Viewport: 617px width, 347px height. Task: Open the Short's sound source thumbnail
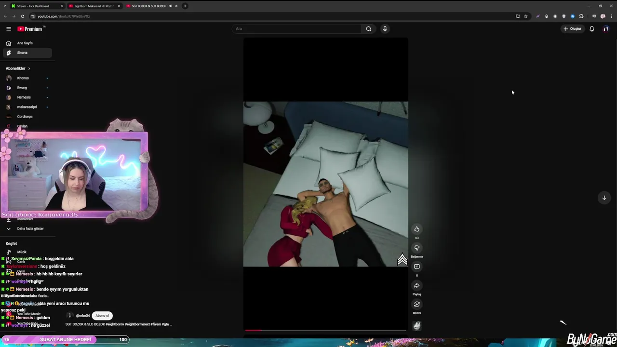(x=417, y=326)
